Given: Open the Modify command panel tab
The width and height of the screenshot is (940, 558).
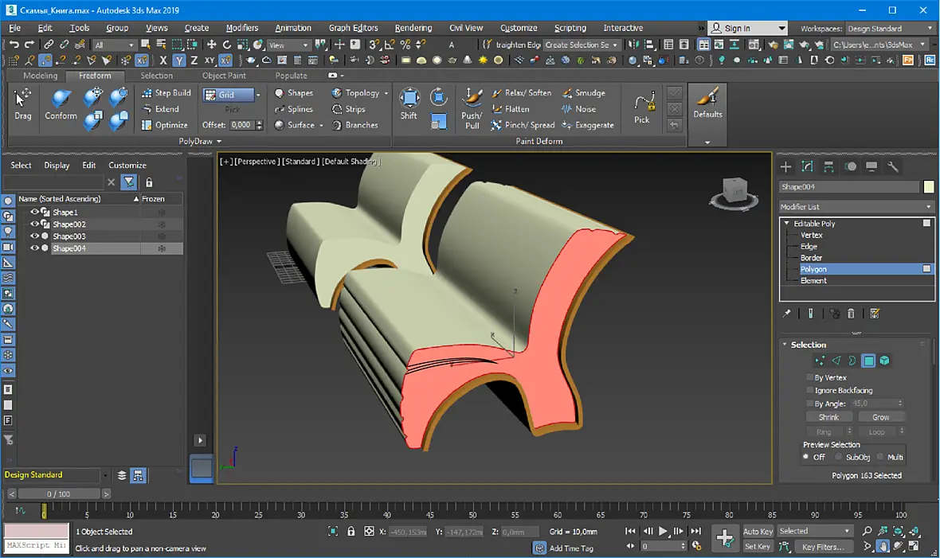Looking at the screenshot, I should point(807,167).
